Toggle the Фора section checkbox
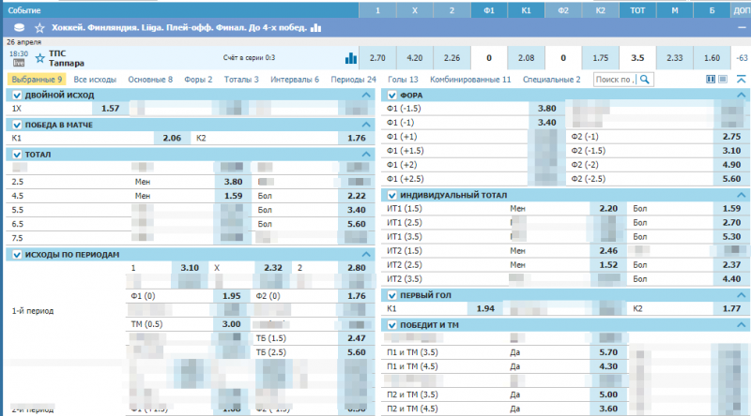This screenshot has width=751, height=416. 392,96
